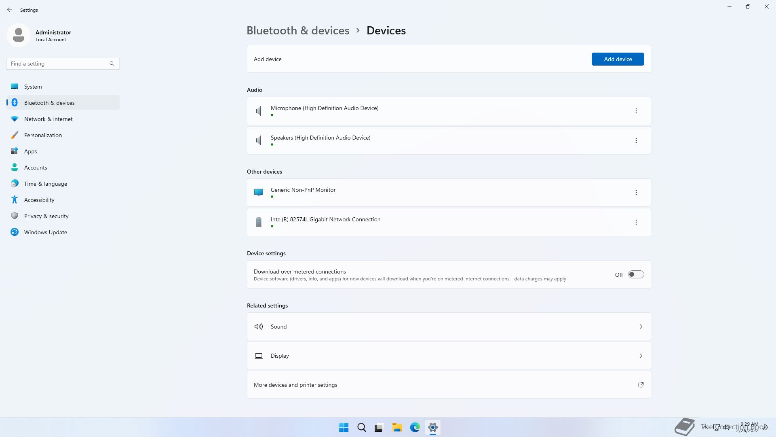Viewport: 776px width, 437px height.
Task: Open the three-dot menu for Speakers
Action: tap(636, 140)
